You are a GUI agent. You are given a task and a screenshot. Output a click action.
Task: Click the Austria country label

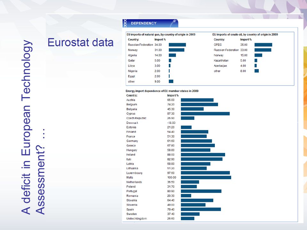(x=131, y=100)
